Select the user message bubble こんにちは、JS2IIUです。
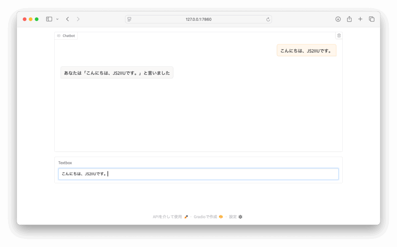Viewport: 397px width, 247px height. [x=306, y=50]
